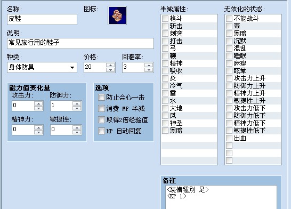Decrease the 价格 value with down arrow
291x209 pixels.
110,70
